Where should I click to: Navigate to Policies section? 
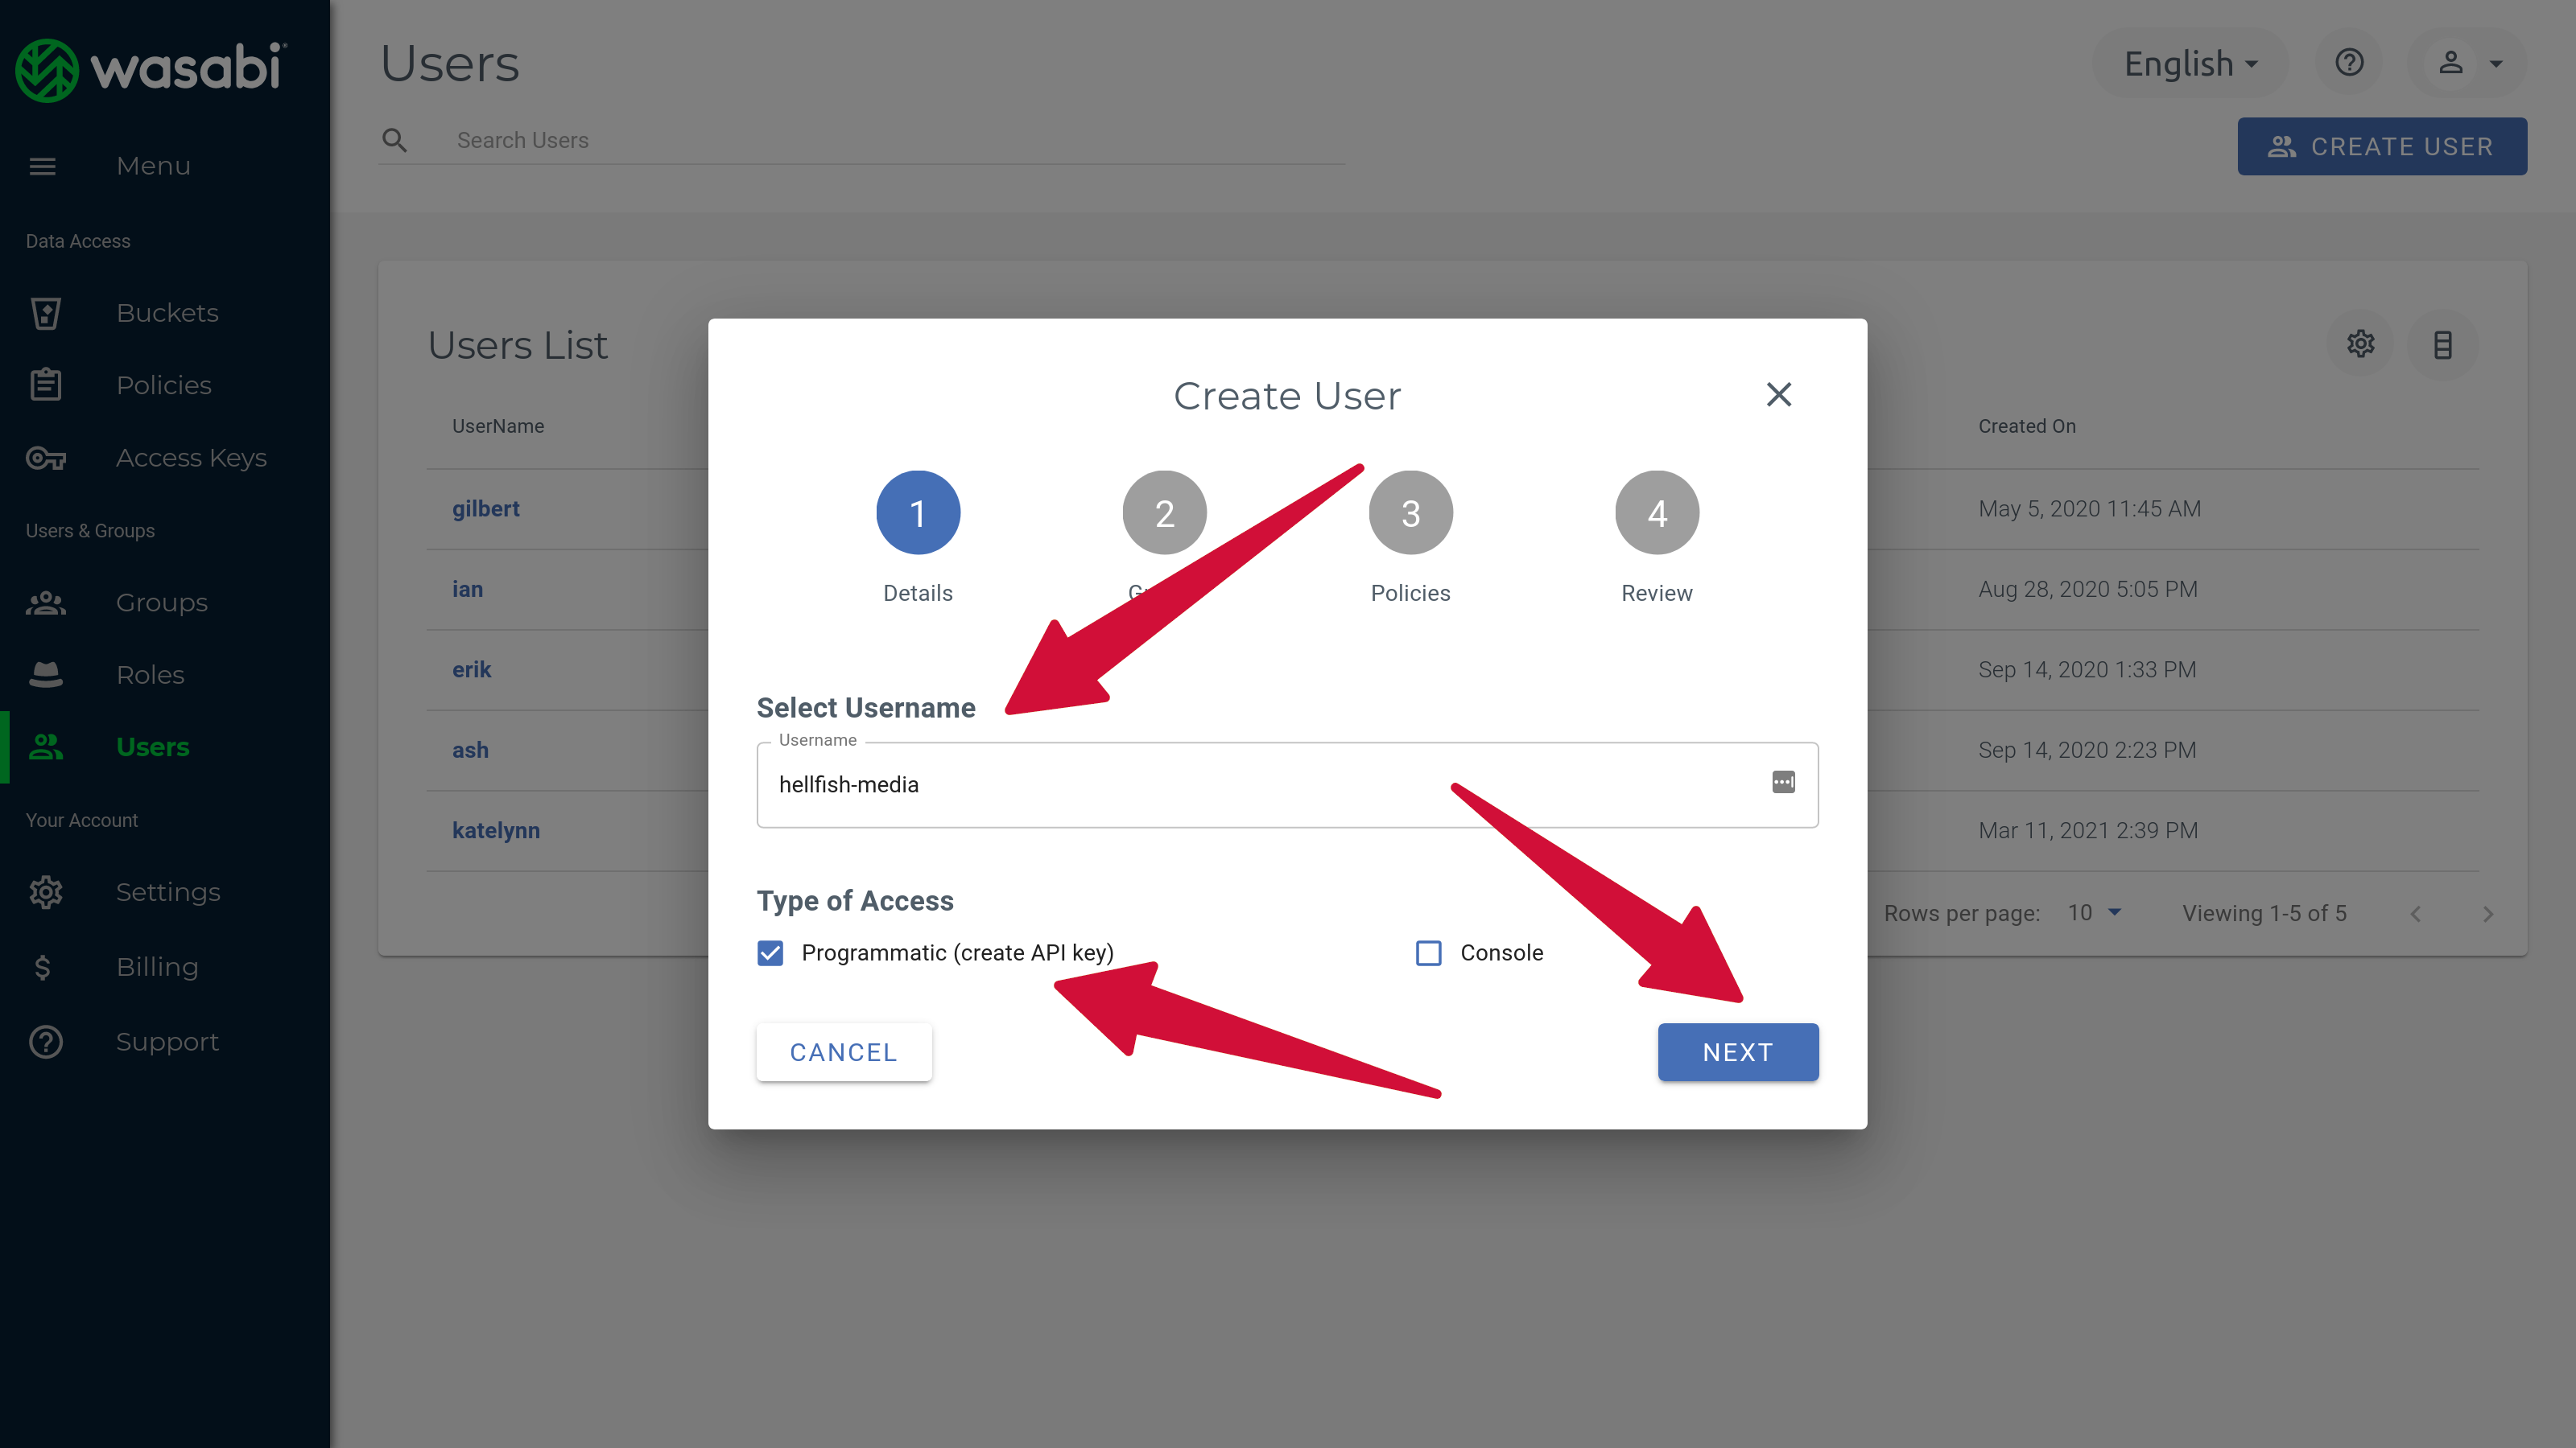(163, 384)
